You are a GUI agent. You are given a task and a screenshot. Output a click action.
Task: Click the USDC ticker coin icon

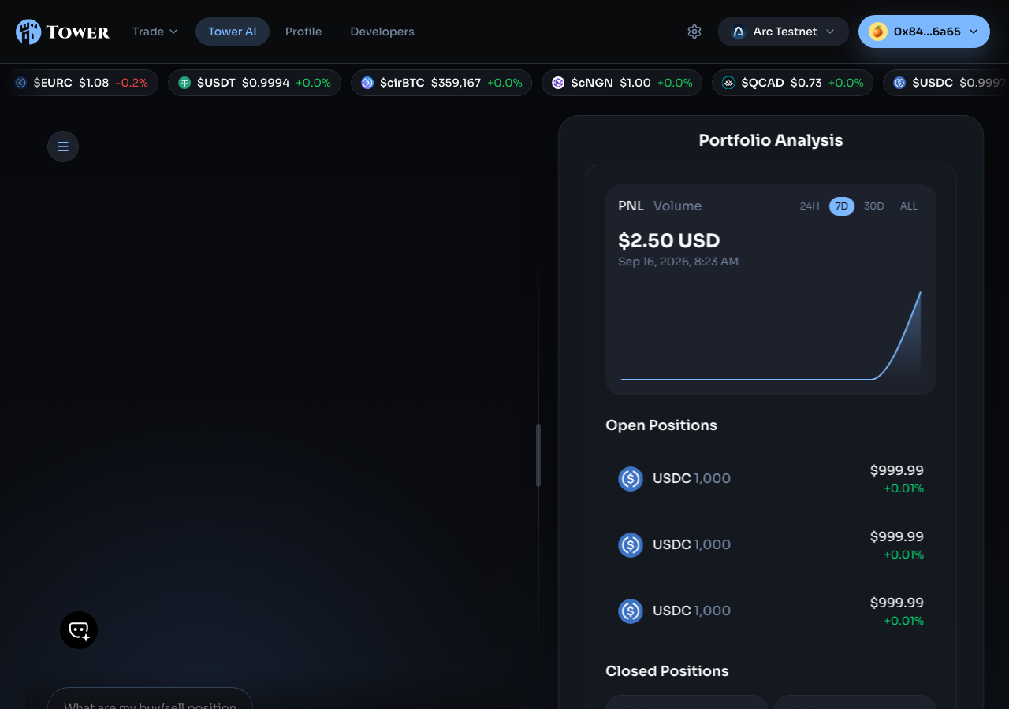899,83
